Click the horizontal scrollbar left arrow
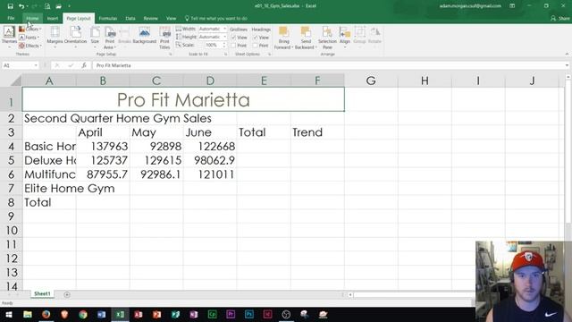 350,294
